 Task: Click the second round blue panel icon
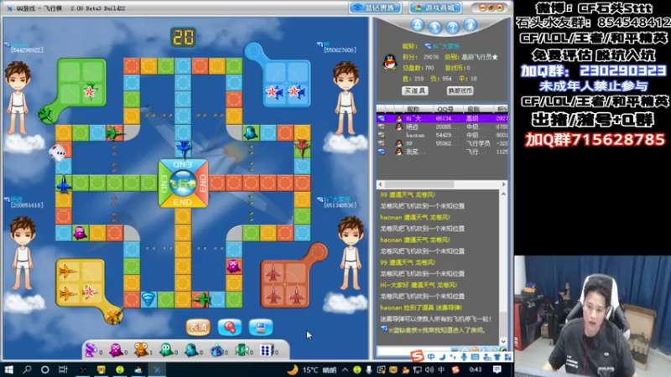point(435,28)
